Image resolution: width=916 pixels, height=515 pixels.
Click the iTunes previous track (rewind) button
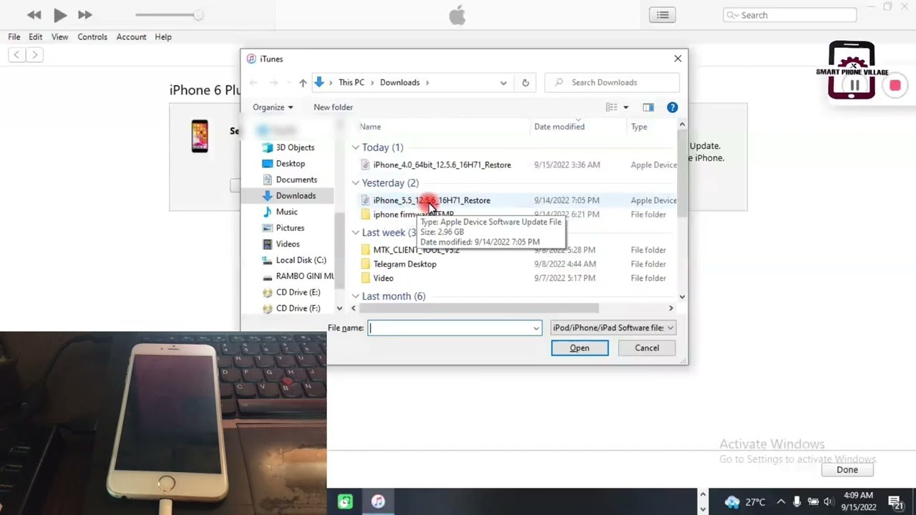(x=34, y=15)
